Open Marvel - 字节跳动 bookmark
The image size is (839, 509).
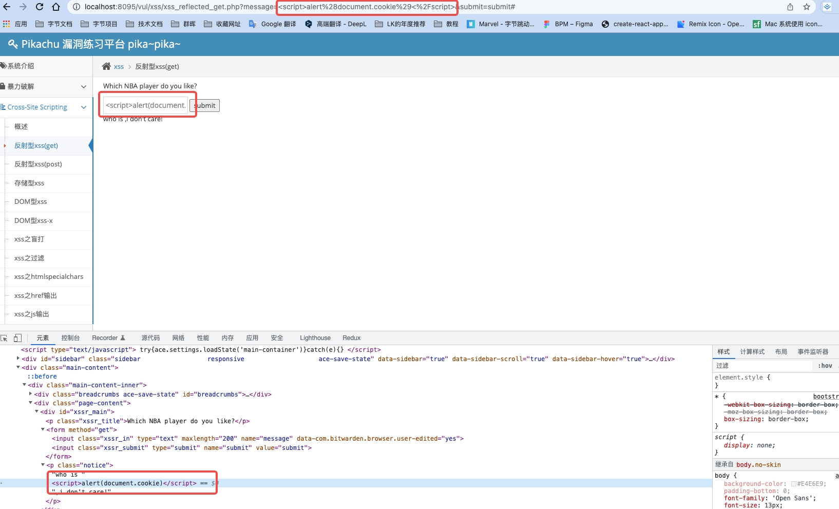click(x=501, y=24)
